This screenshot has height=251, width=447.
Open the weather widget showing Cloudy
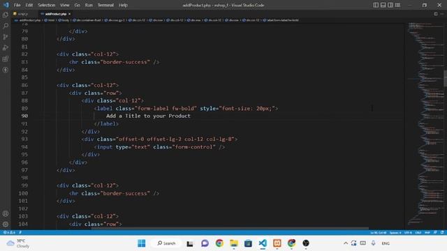tap(18, 243)
